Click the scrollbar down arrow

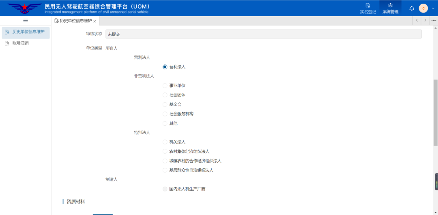coord(436,212)
